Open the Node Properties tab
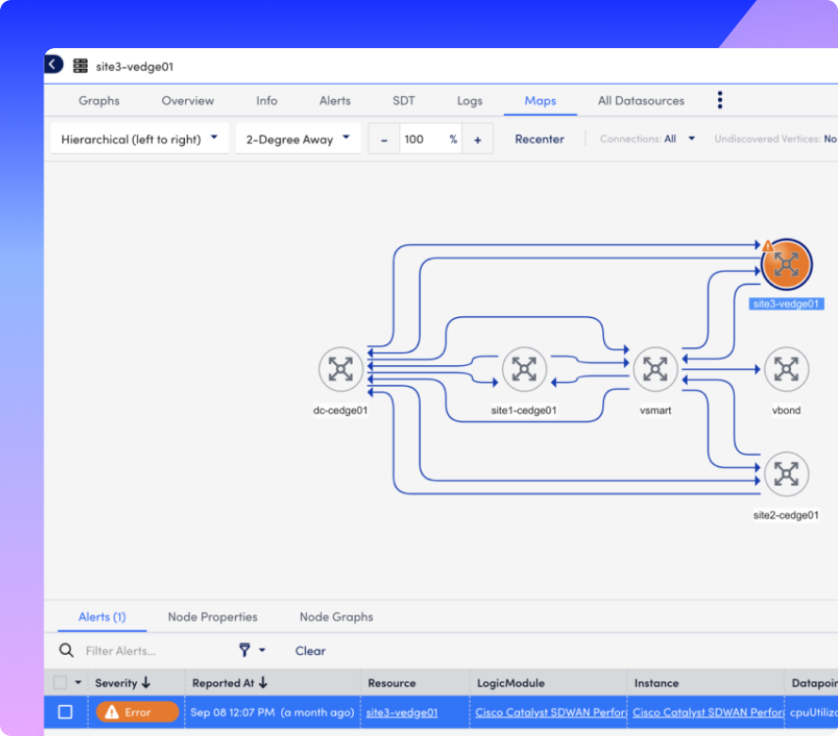Image resolution: width=838 pixels, height=736 pixels. tap(212, 617)
